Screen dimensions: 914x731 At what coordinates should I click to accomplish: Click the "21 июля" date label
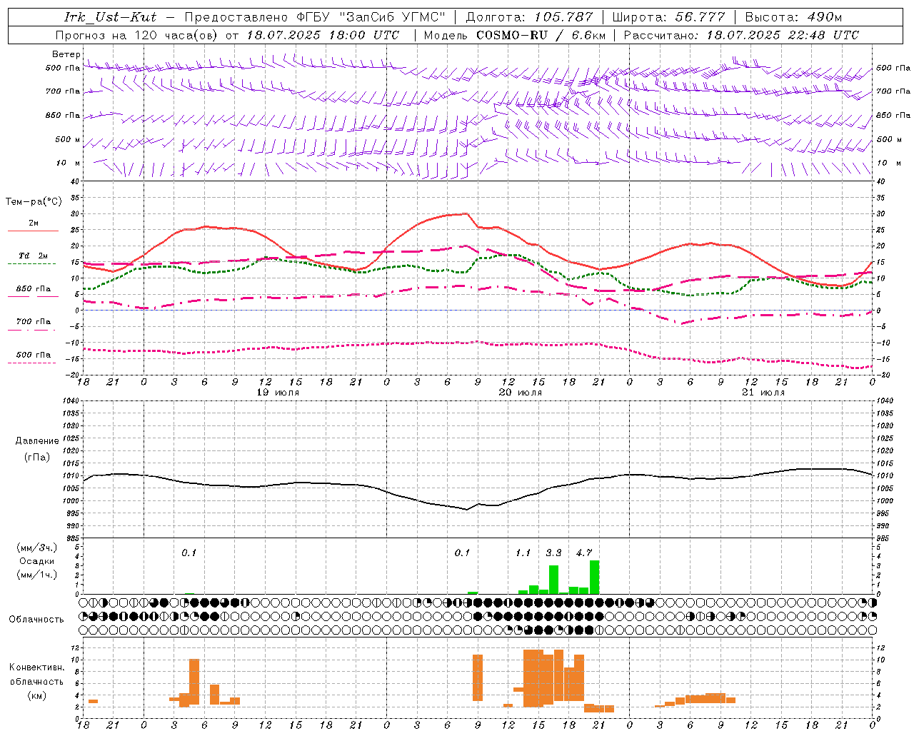[x=763, y=393]
